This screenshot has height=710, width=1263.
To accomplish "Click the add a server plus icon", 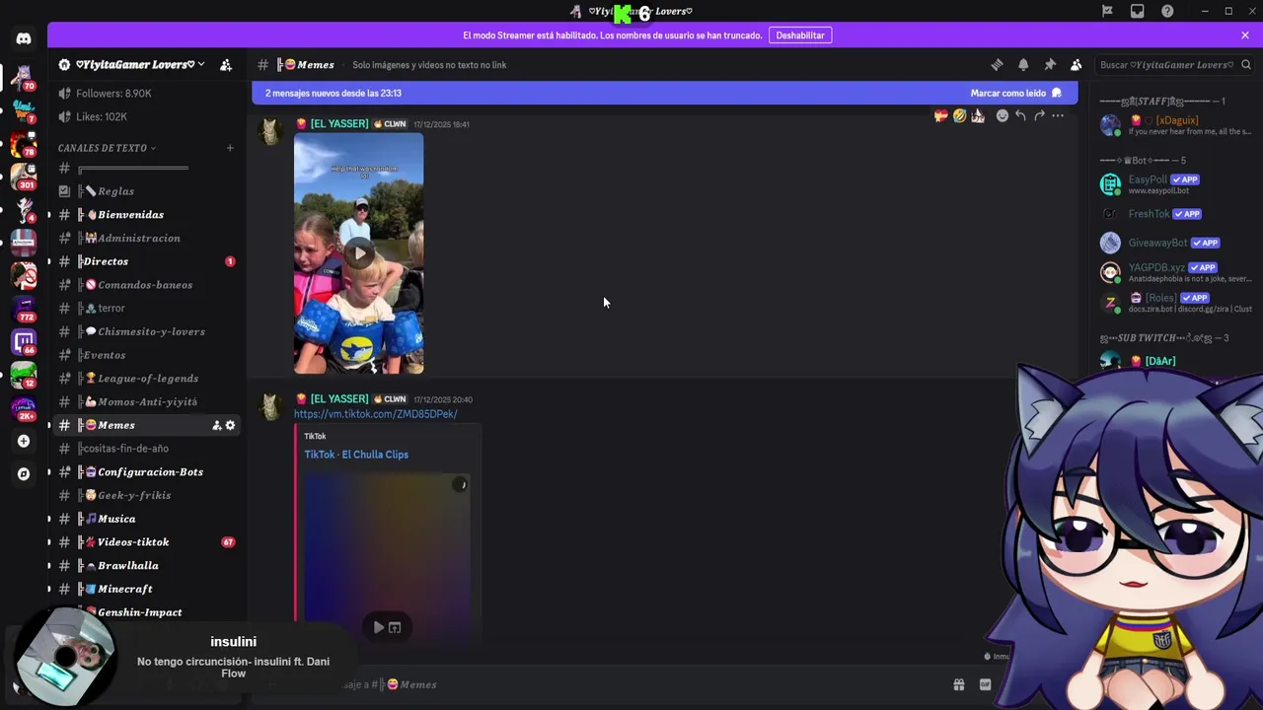I will [x=24, y=441].
